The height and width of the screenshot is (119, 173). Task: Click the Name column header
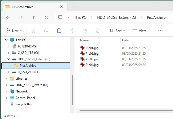84,40
